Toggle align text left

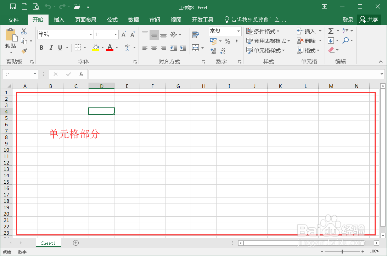point(145,48)
